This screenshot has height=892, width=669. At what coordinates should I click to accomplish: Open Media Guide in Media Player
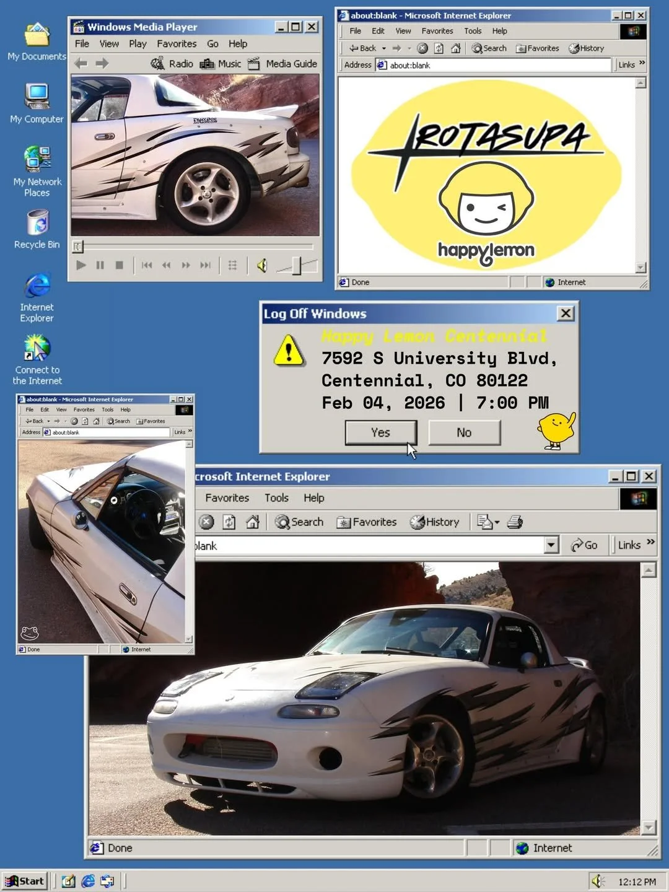282,63
